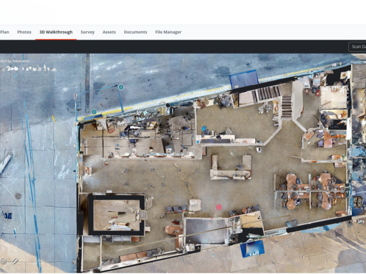Click the Plan tab

point(4,32)
